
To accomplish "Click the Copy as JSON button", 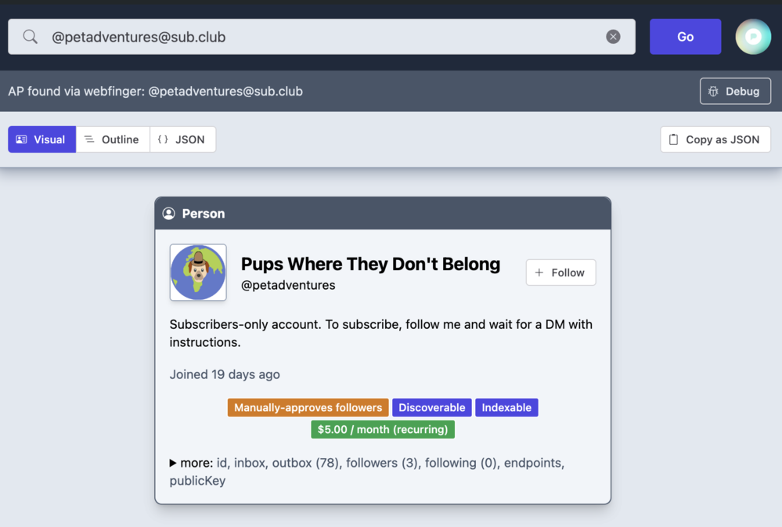I will pyautogui.click(x=715, y=139).
